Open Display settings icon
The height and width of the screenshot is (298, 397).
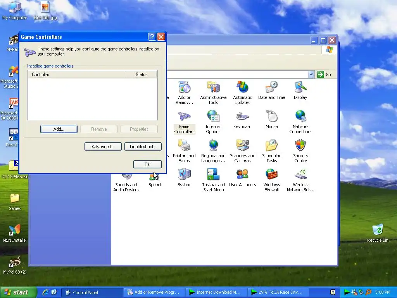[x=300, y=90]
